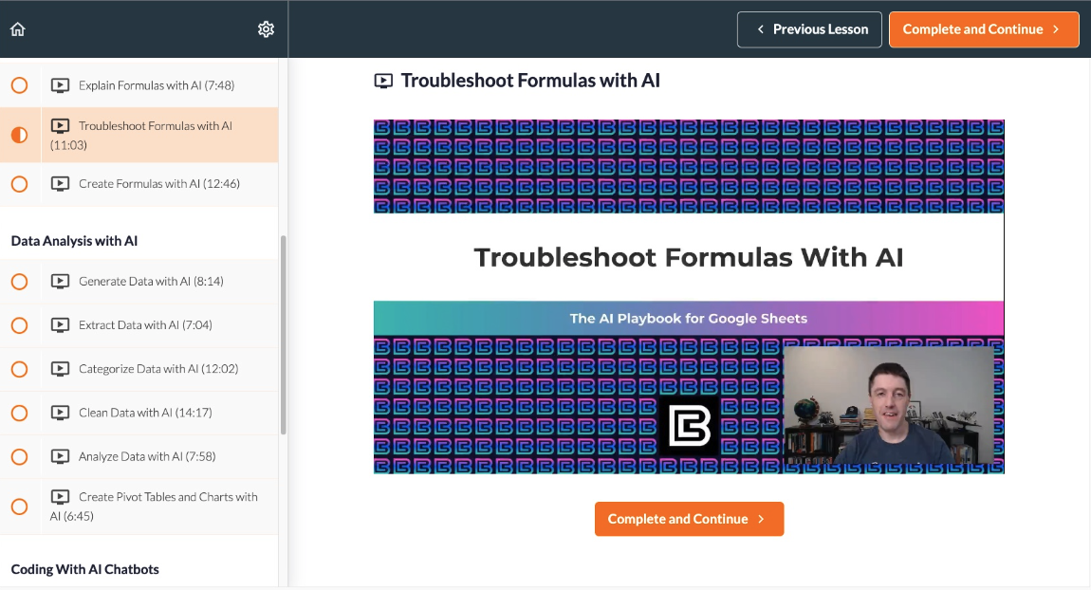Click video icon beside Analyze Data with AI
Viewport: 1091px width, 590px height.
pyautogui.click(x=61, y=456)
